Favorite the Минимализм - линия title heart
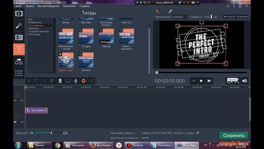This screenshot has width=264, height=149. 60,31
